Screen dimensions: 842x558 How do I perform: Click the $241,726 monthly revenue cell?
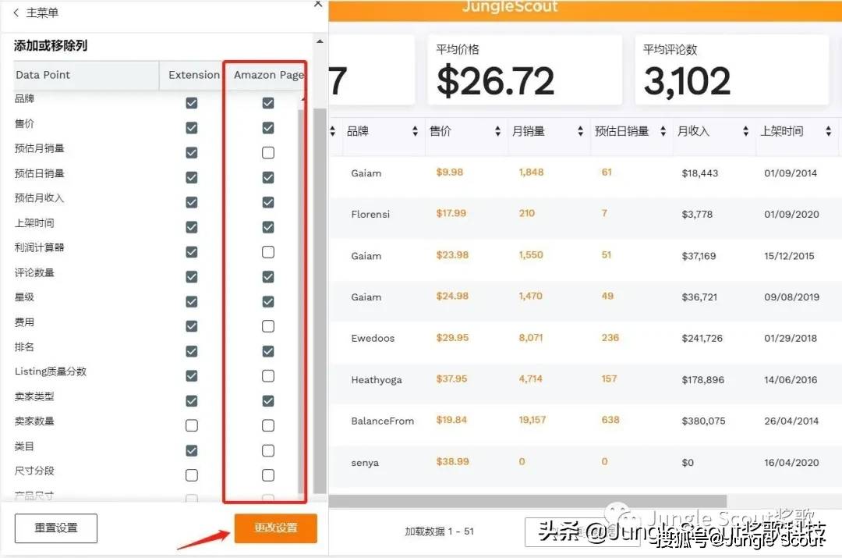point(702,338)
